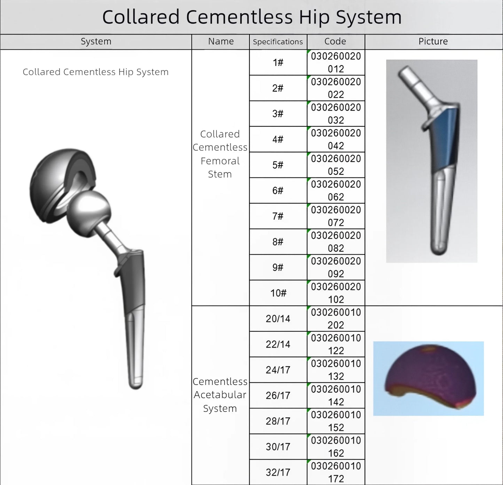Select specification cell '26/17'
The width and height of the screenshot is (503, 485).
click(278, 396)
